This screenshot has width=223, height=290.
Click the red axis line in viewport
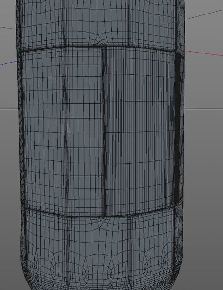(x=204, y=53)
